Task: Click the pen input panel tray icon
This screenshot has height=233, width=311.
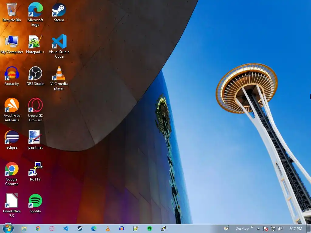Action: (x=226, y=228)
